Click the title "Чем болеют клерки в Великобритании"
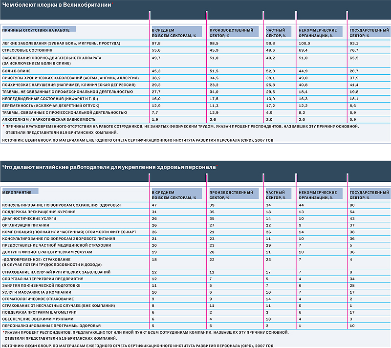Image resolution: width=391 pixels, height=348 pixels. click(56, 5)
